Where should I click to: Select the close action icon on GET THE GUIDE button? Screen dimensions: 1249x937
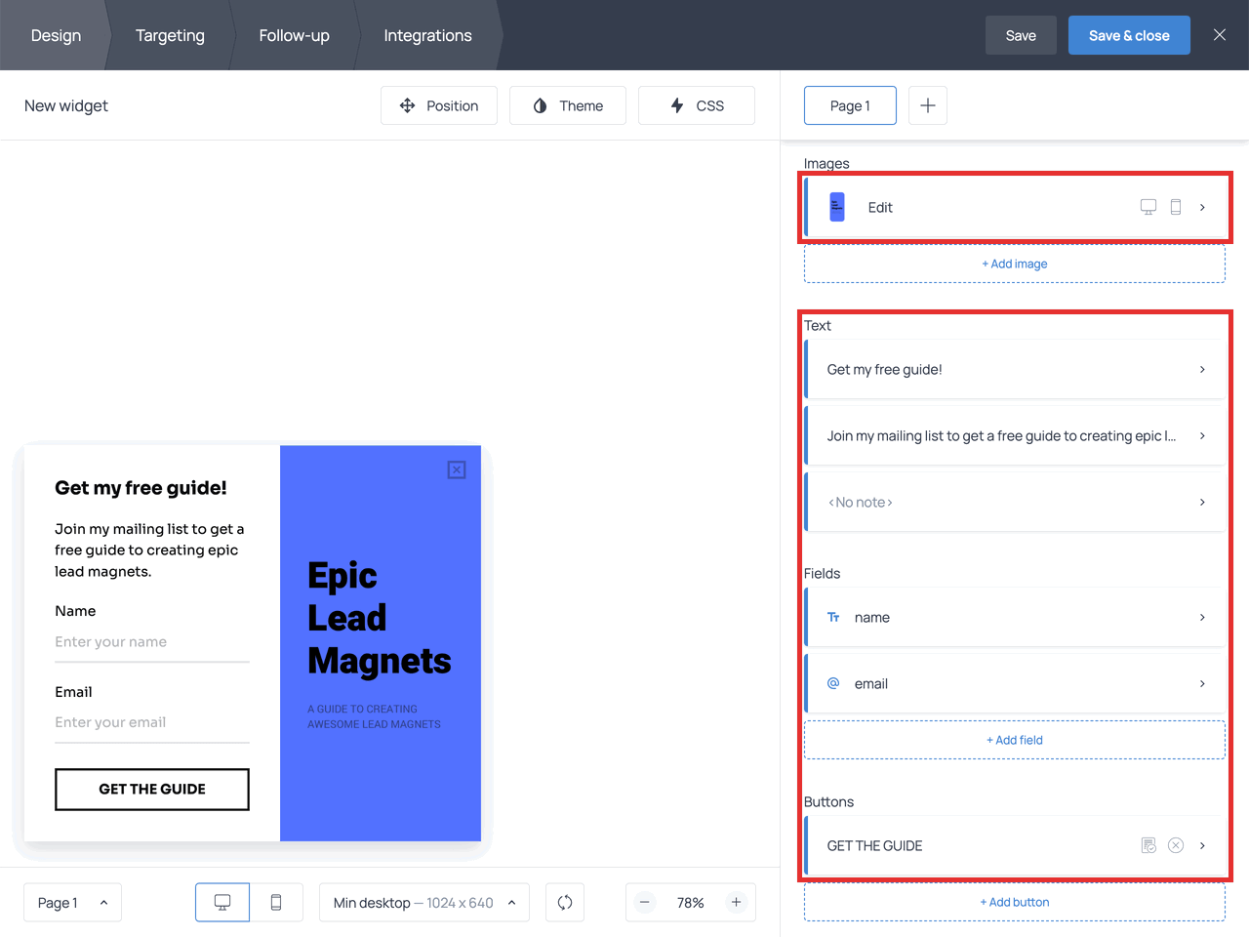1176,845
